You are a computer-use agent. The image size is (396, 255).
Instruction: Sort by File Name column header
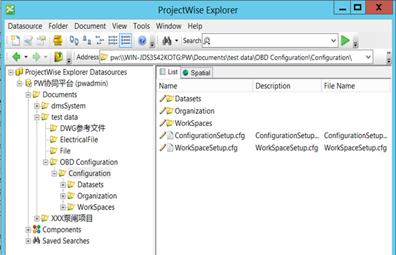click(356, 86)
